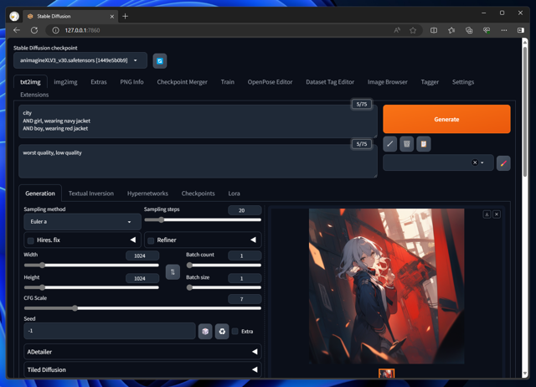The image size is (536, 387).
Task: Click the Sampling steps slider
Action: [x=203, y=219]
